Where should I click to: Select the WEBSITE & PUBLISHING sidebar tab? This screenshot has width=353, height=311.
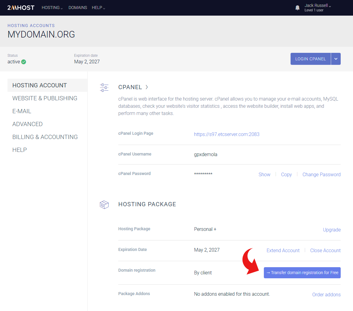[45, 98]
